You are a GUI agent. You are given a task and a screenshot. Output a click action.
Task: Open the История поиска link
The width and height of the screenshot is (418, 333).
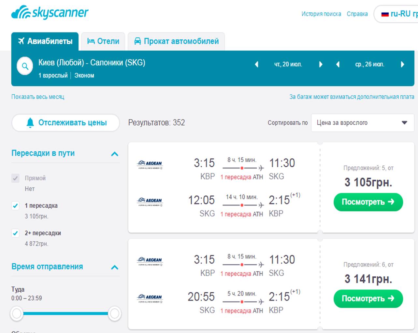click(321, 14)
